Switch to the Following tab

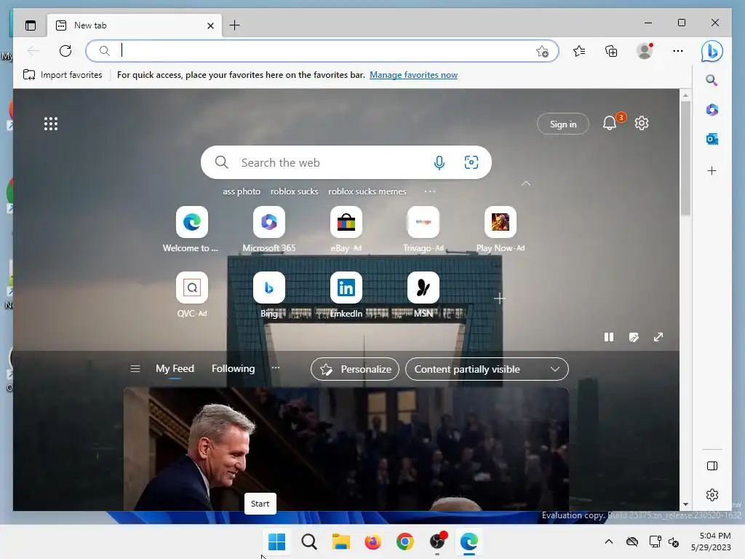click(234, 369)
